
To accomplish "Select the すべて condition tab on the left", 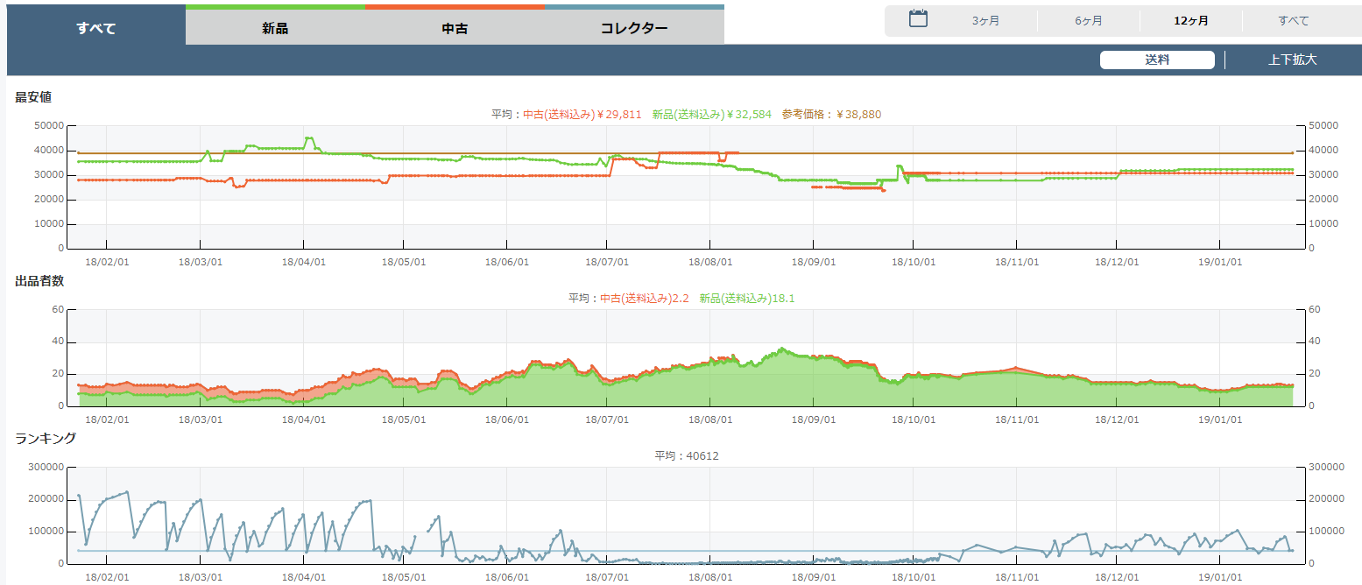I will click(96, 28).
